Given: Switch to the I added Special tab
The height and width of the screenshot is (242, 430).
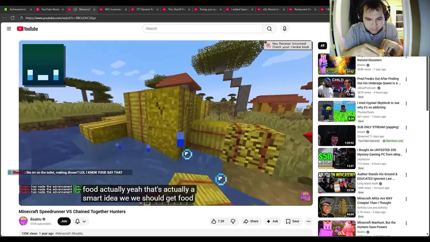Looking at the screenshot, I should [x=240, y=9].
